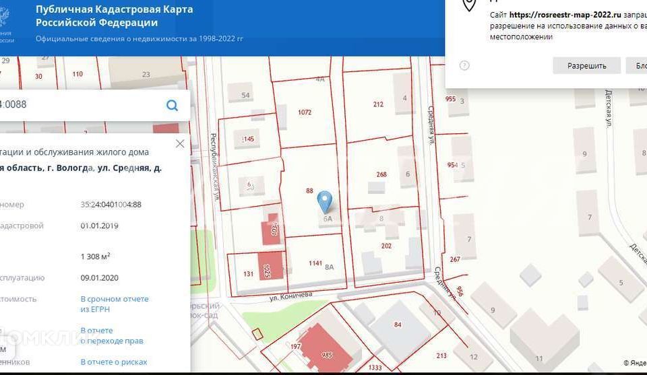Close the parcel info panel
Image resolution: width=647 pixels, height=375 pixels.
180,143
